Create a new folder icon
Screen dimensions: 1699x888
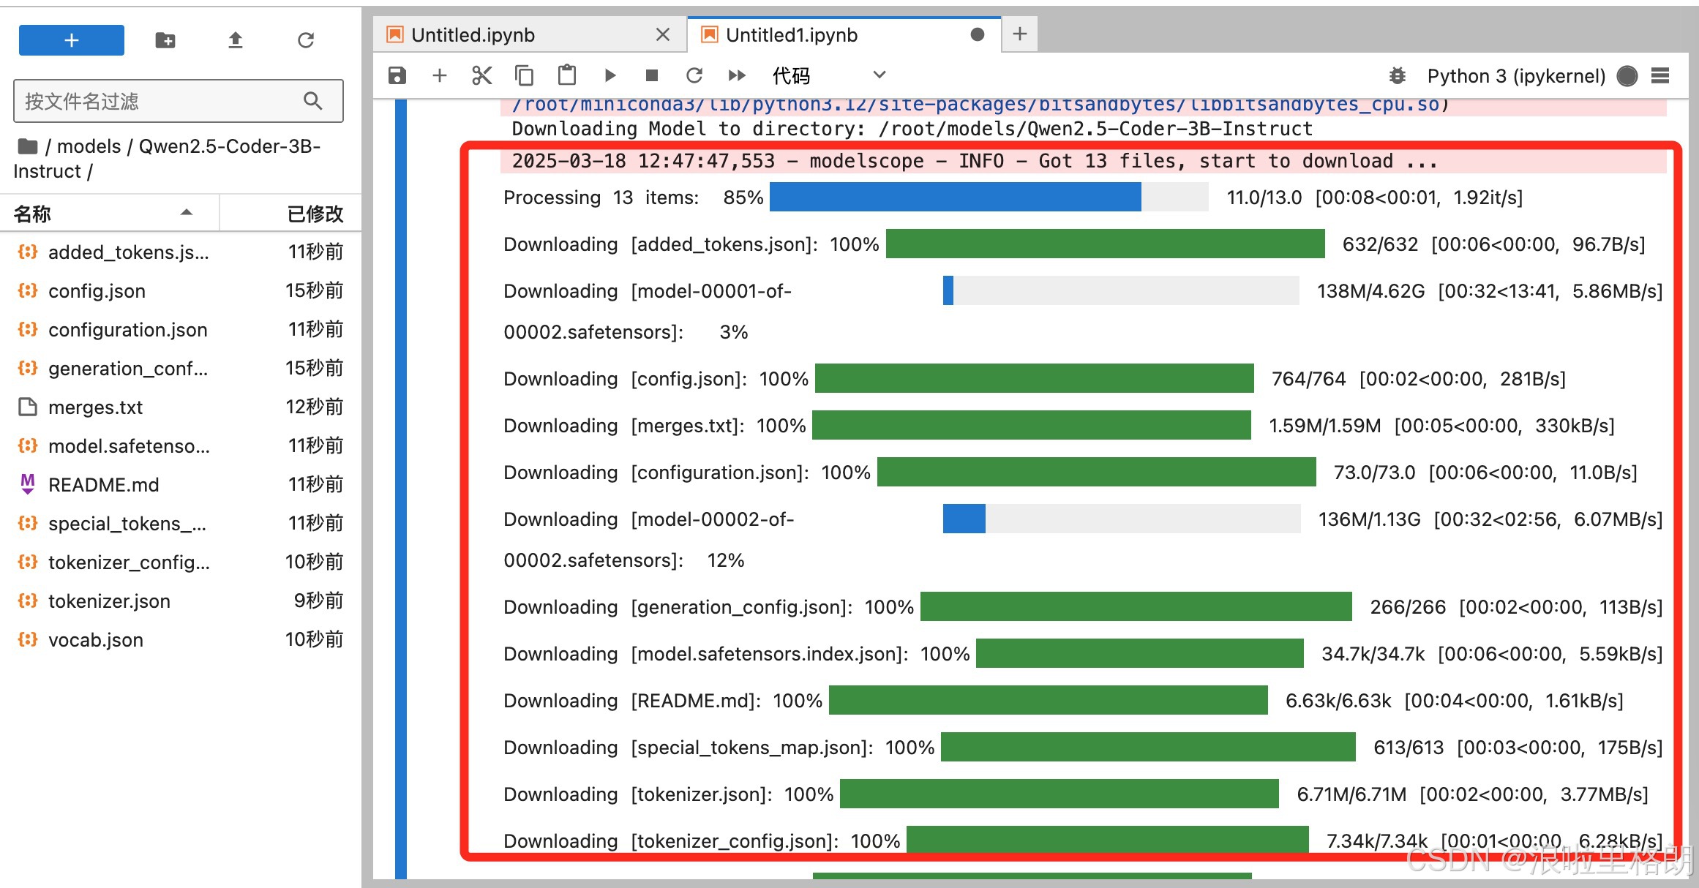[x=165, y=40]
